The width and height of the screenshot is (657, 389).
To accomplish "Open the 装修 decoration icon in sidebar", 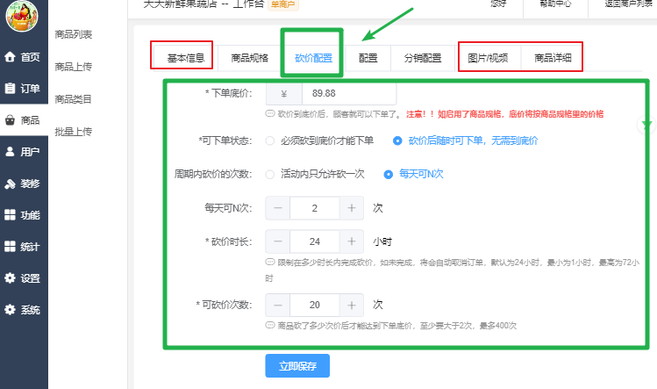I will click(x=10, y=184).
